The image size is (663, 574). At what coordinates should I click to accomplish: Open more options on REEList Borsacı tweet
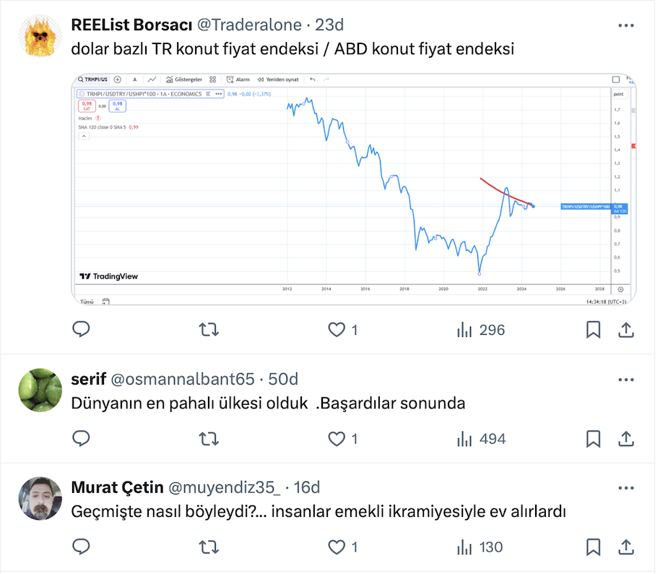pos(627,25)
